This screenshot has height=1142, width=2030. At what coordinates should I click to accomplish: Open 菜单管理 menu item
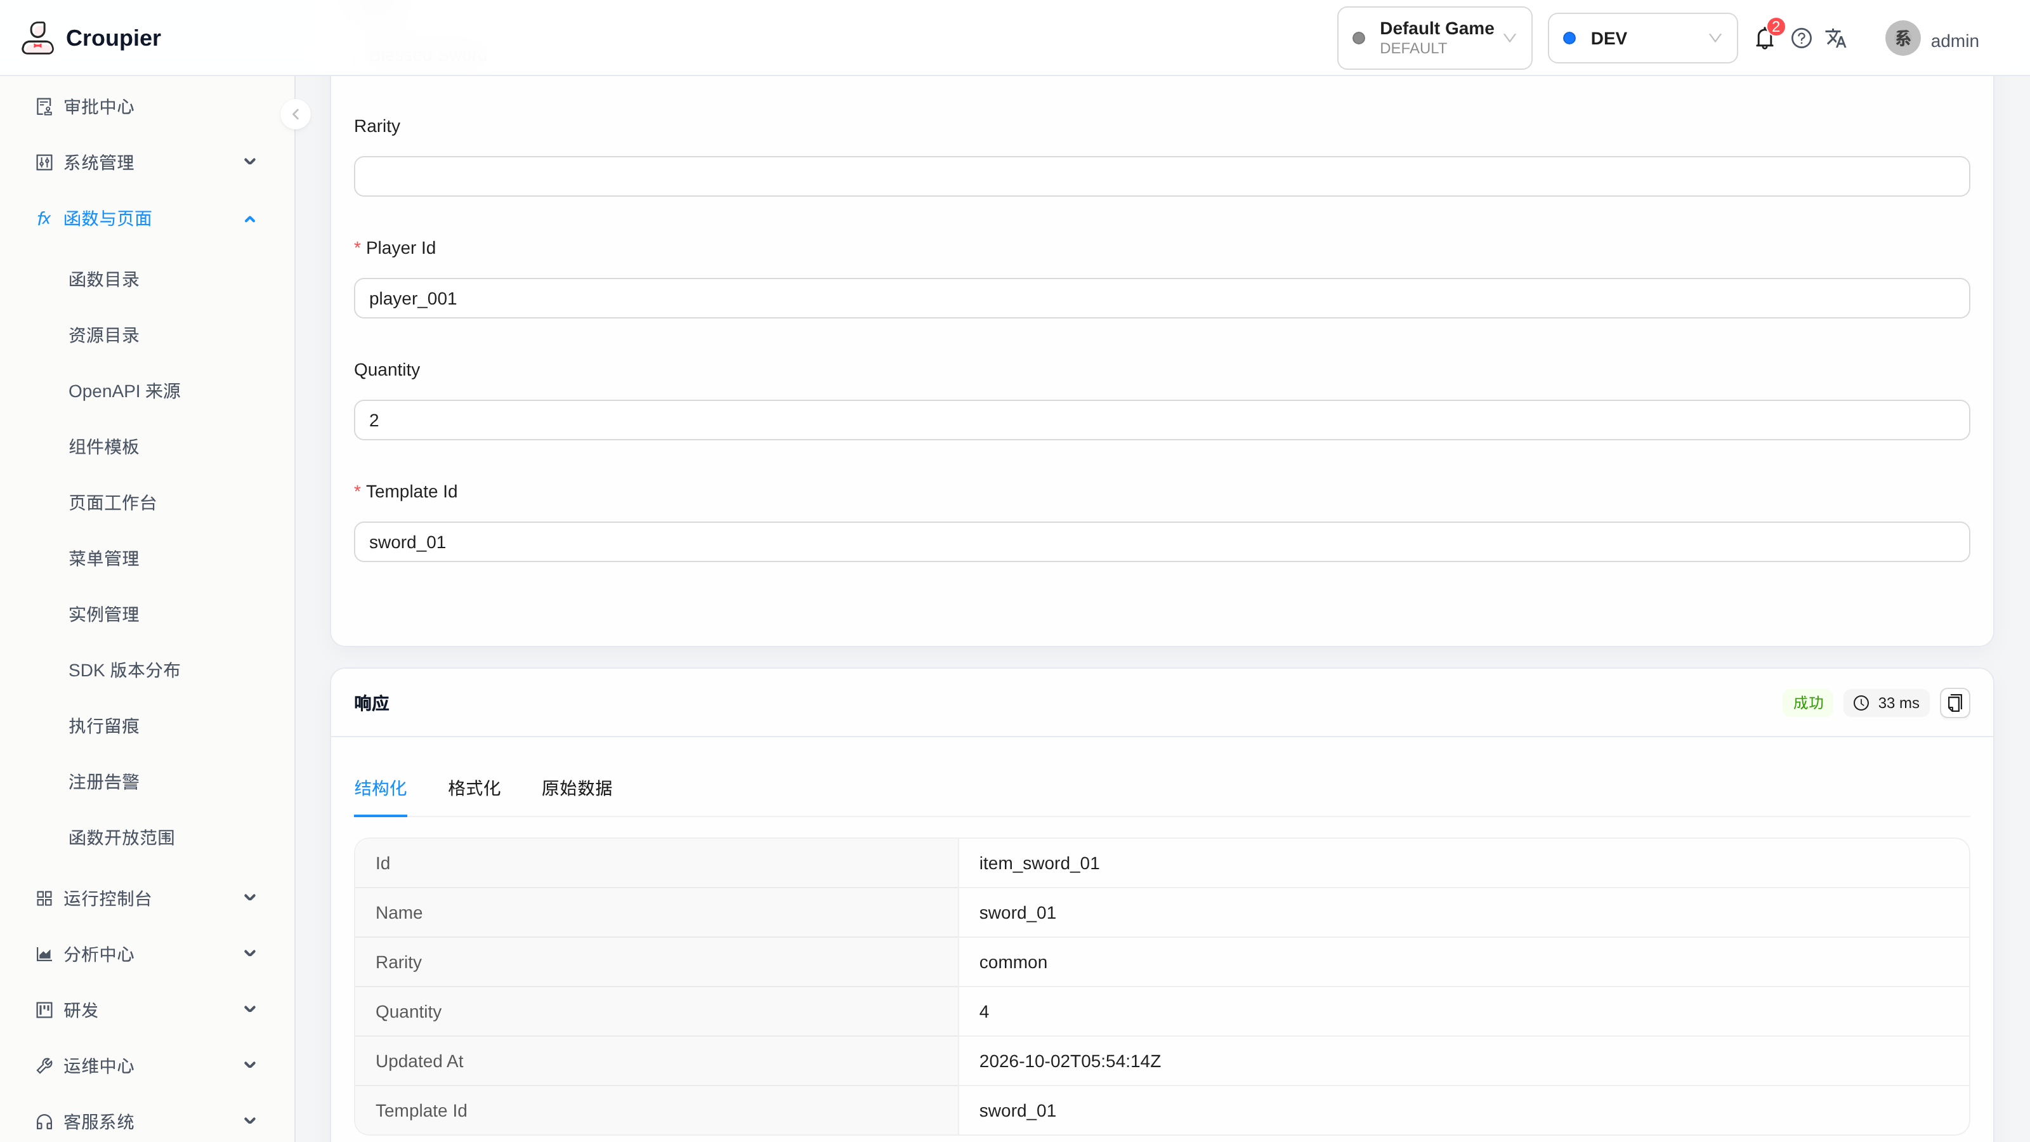(x=104, y=559)
